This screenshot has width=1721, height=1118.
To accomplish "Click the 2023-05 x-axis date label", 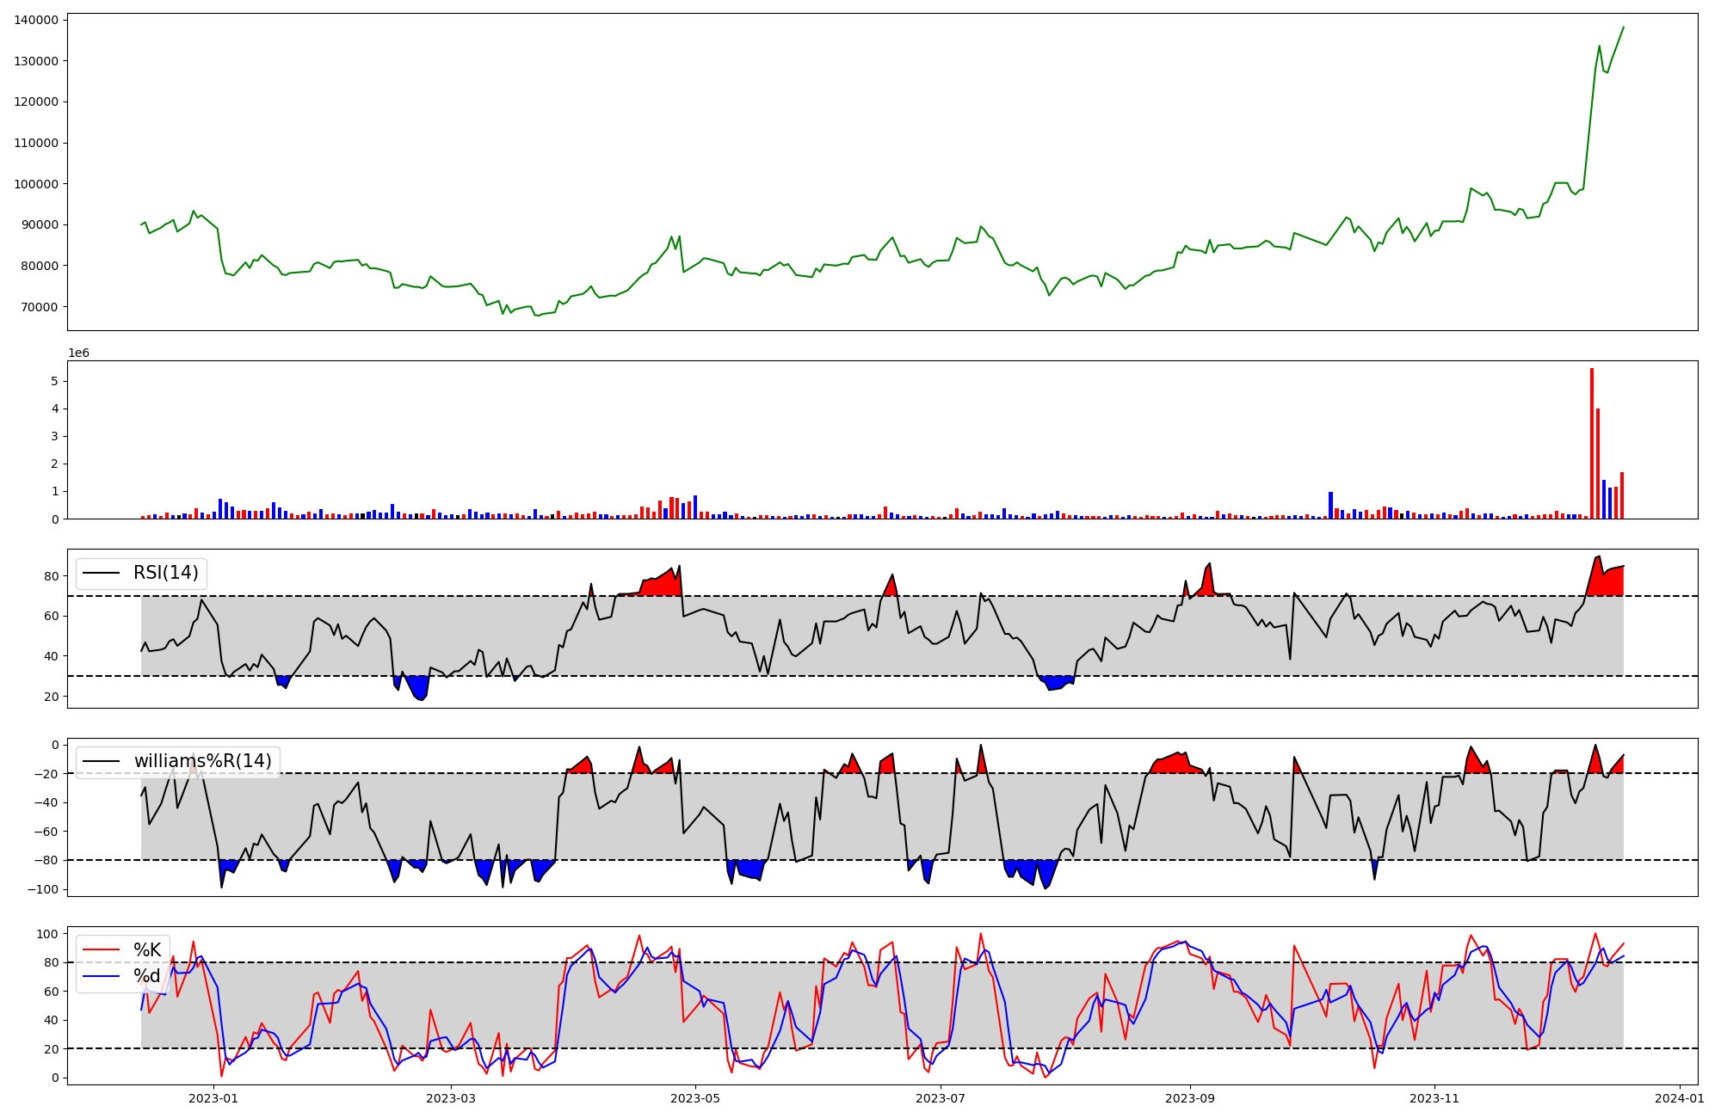I will click(695, 1098).
